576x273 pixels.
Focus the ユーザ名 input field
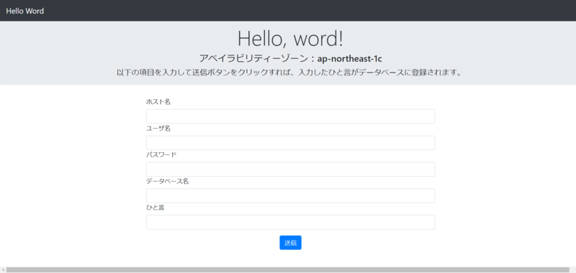point(291,143)
